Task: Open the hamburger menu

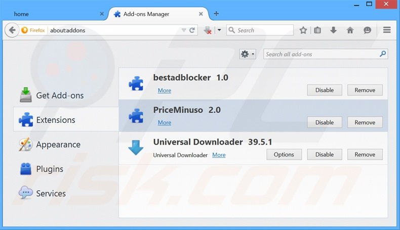Action: [387, 30]
